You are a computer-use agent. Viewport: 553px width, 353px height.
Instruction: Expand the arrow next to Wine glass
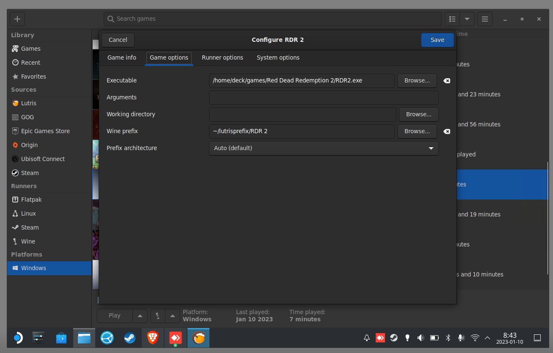172,316
